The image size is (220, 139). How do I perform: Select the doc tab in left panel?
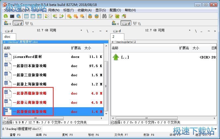coord(9,37)
